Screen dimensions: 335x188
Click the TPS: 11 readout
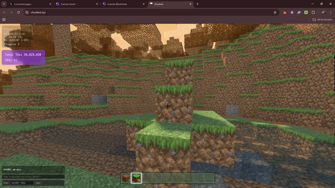11,60
